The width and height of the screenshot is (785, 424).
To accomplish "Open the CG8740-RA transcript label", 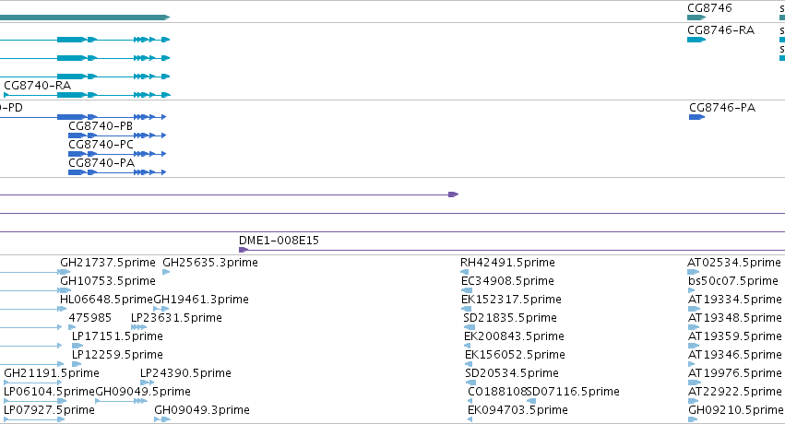I will pos(38,86).
